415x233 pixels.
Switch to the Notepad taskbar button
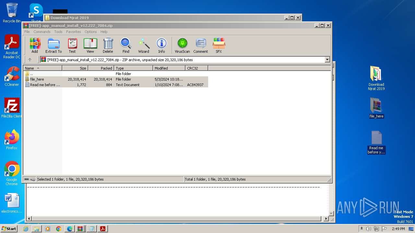click(92, 229)
